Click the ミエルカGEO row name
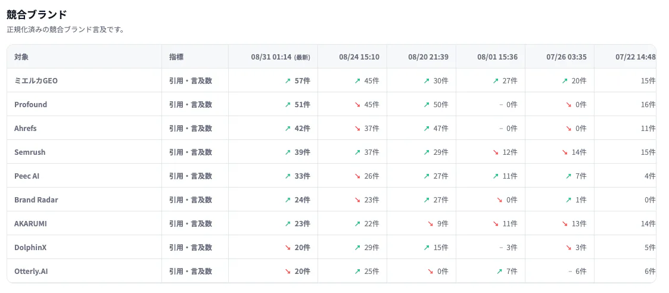The image size is (669, 293). pos(36,80)
